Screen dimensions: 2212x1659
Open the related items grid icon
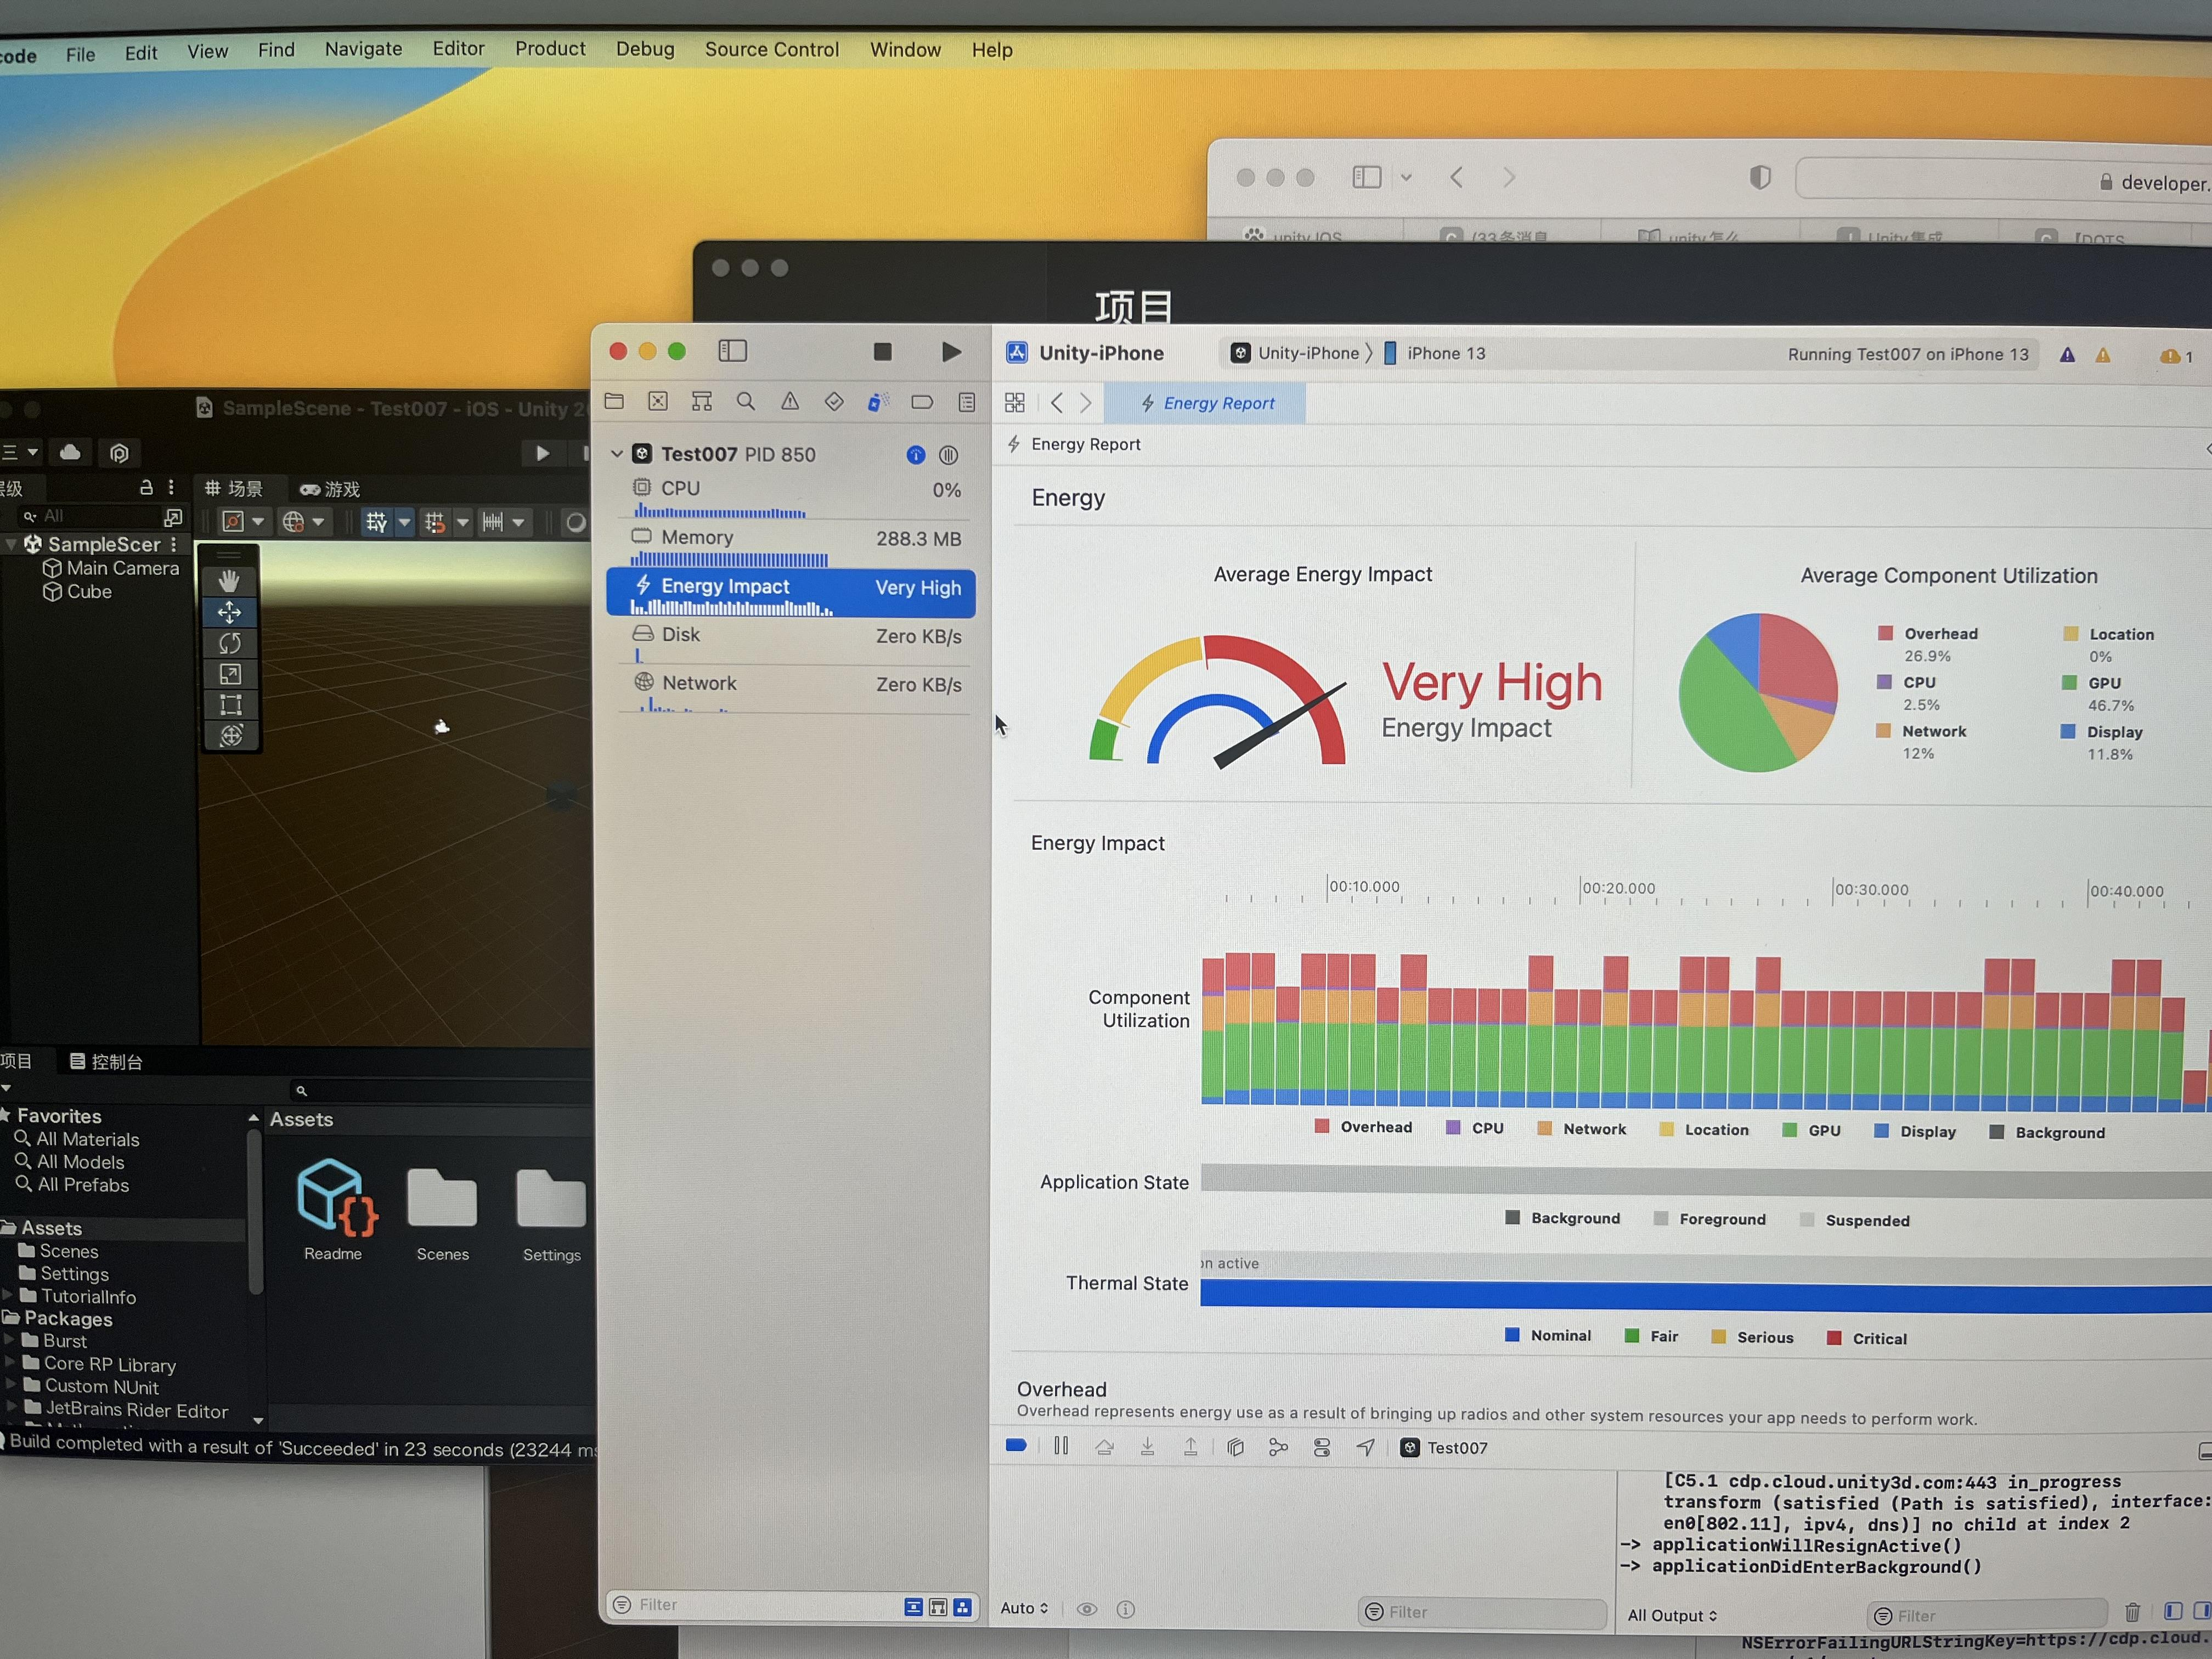coord(1015,402)
